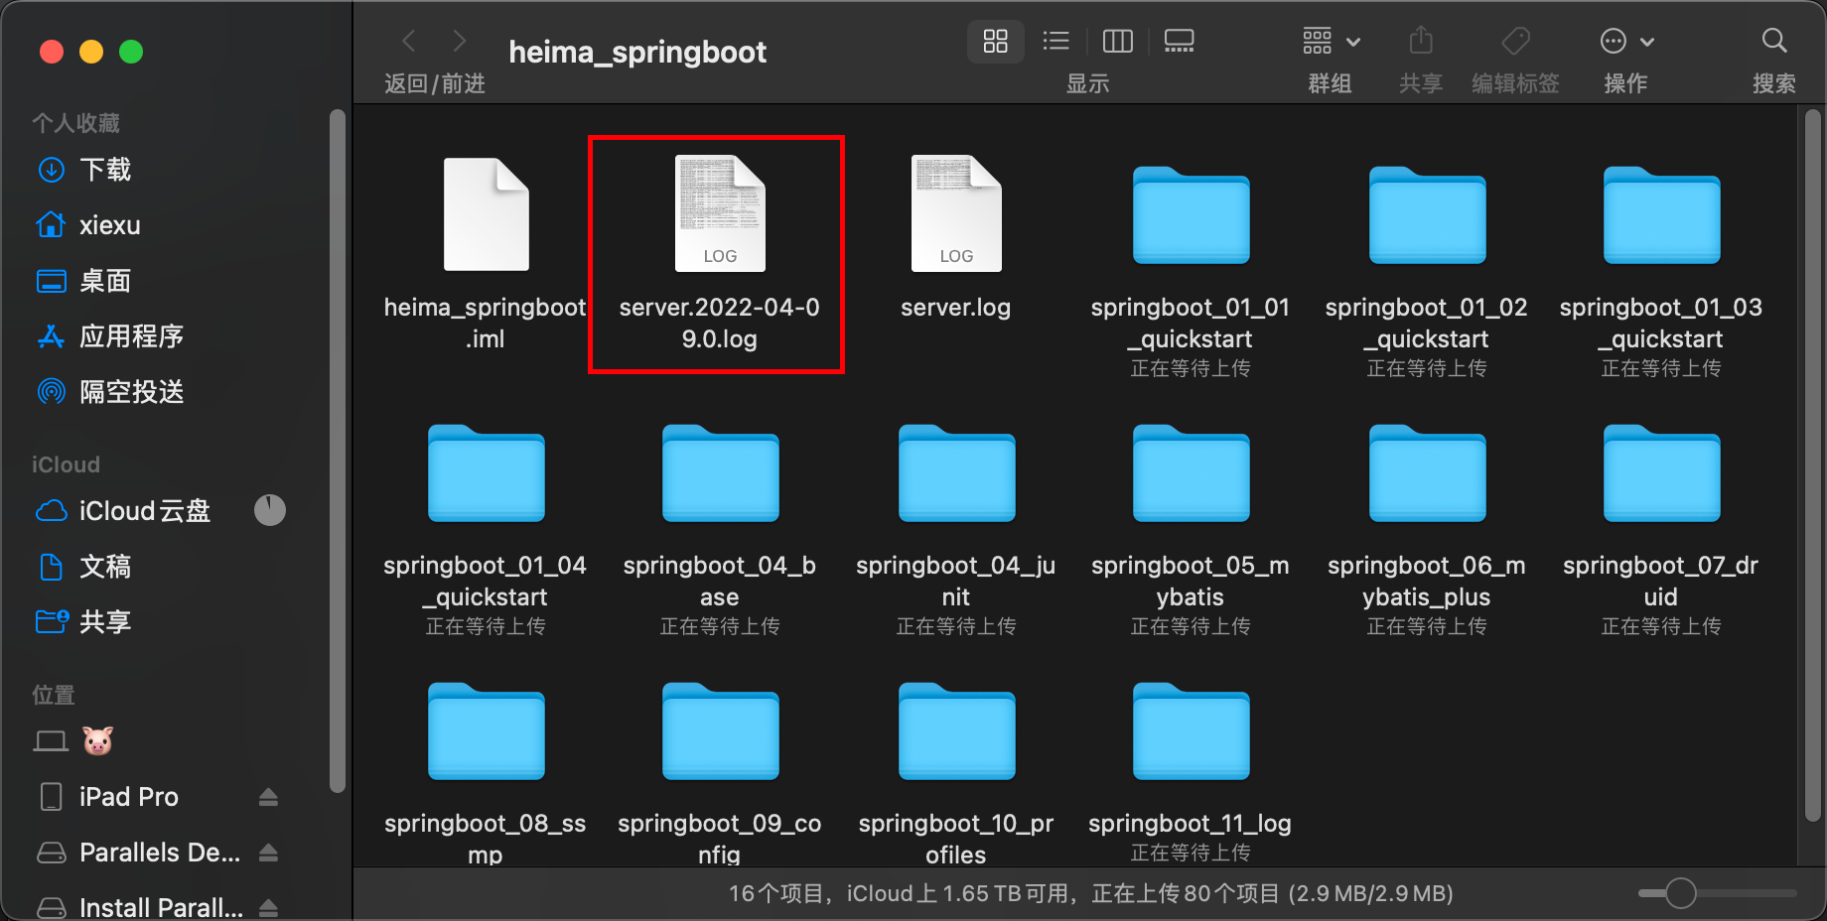Select folder springboot_09_config

720,731
